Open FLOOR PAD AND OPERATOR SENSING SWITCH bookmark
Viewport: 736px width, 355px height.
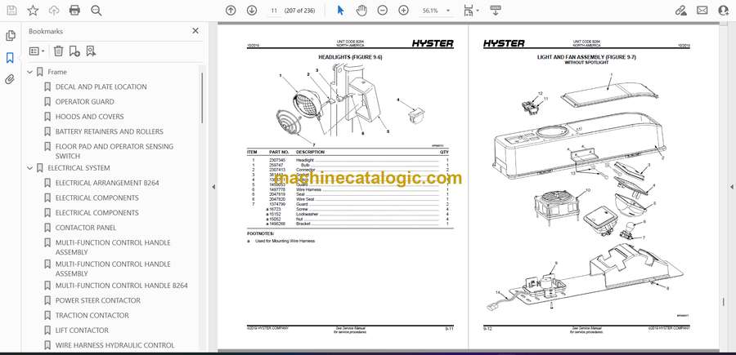pos(114,151)
